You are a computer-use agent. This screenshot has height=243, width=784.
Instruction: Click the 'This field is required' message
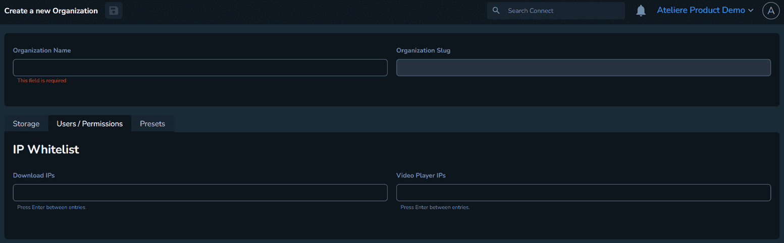(x=42, y=81)
